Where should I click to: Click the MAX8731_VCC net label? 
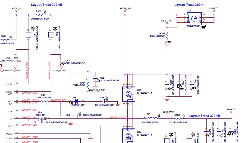[x=29, y=93]
